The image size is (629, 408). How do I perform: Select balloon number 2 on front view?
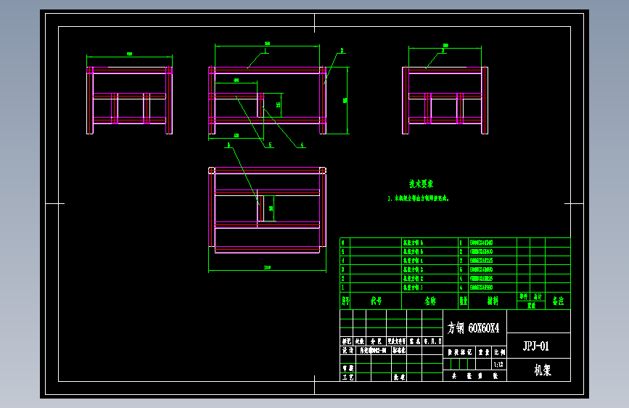pos(342,51)
